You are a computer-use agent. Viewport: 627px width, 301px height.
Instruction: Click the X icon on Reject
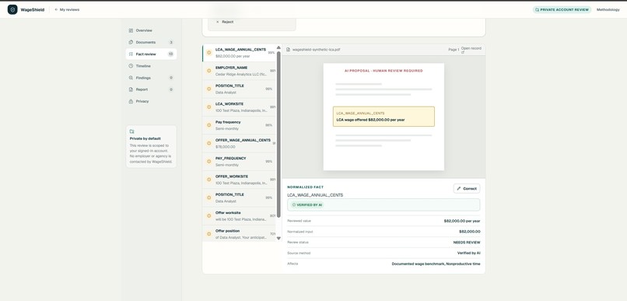click(x=218, y=22)
